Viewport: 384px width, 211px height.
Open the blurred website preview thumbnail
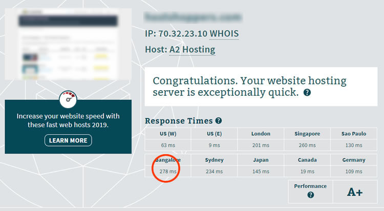pyautogui.click(x=68, y=44)
